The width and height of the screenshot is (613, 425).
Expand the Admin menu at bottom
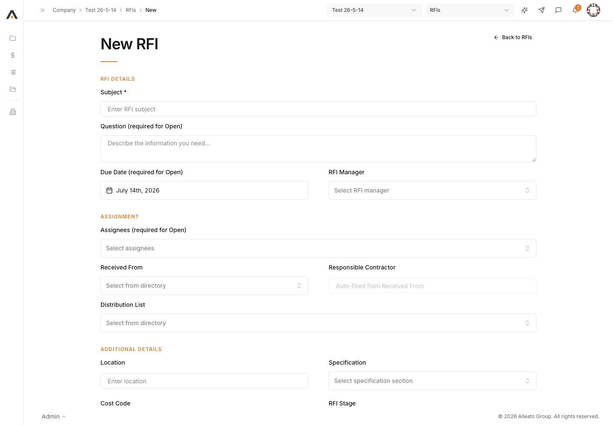54,416
